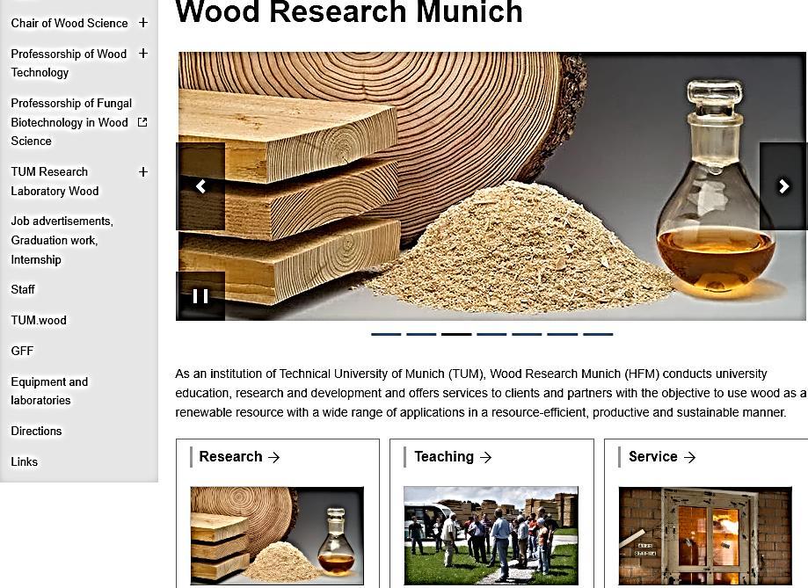Image resolution: width=808 pixels, height=588 pixels.
Task: Click the Teaching card group photo thumbnail
Action: pos(491,535)
